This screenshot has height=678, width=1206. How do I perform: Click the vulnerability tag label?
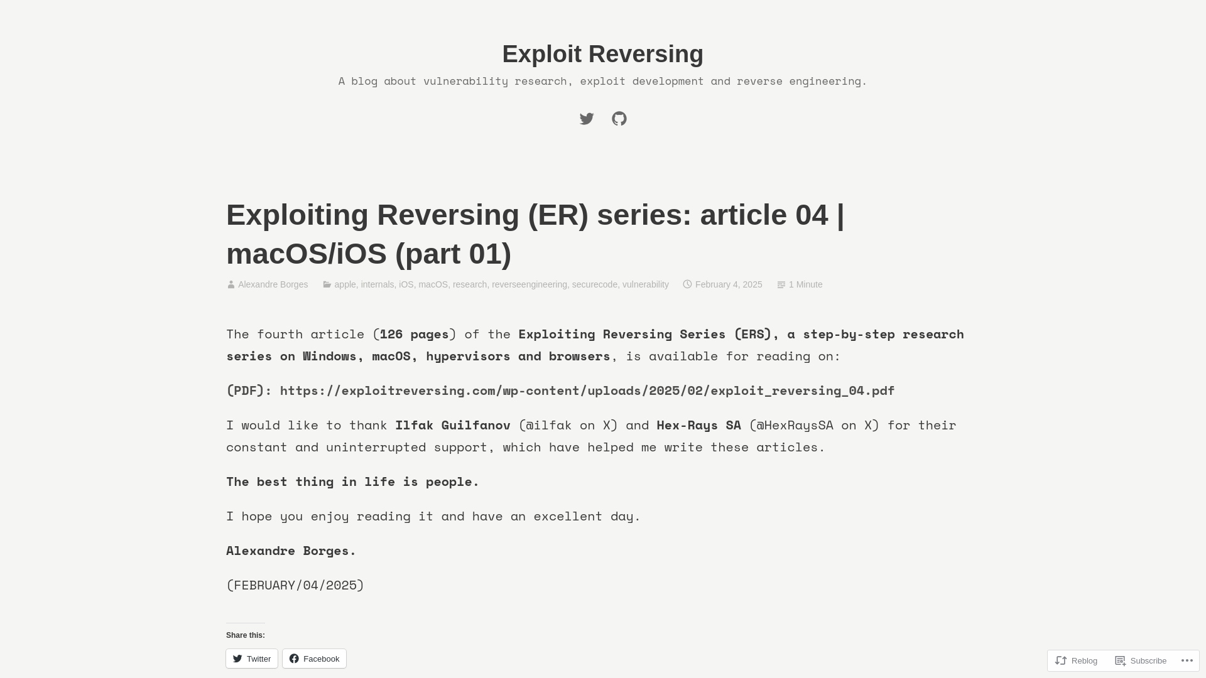pyautogui.click(x=645, y=284)
